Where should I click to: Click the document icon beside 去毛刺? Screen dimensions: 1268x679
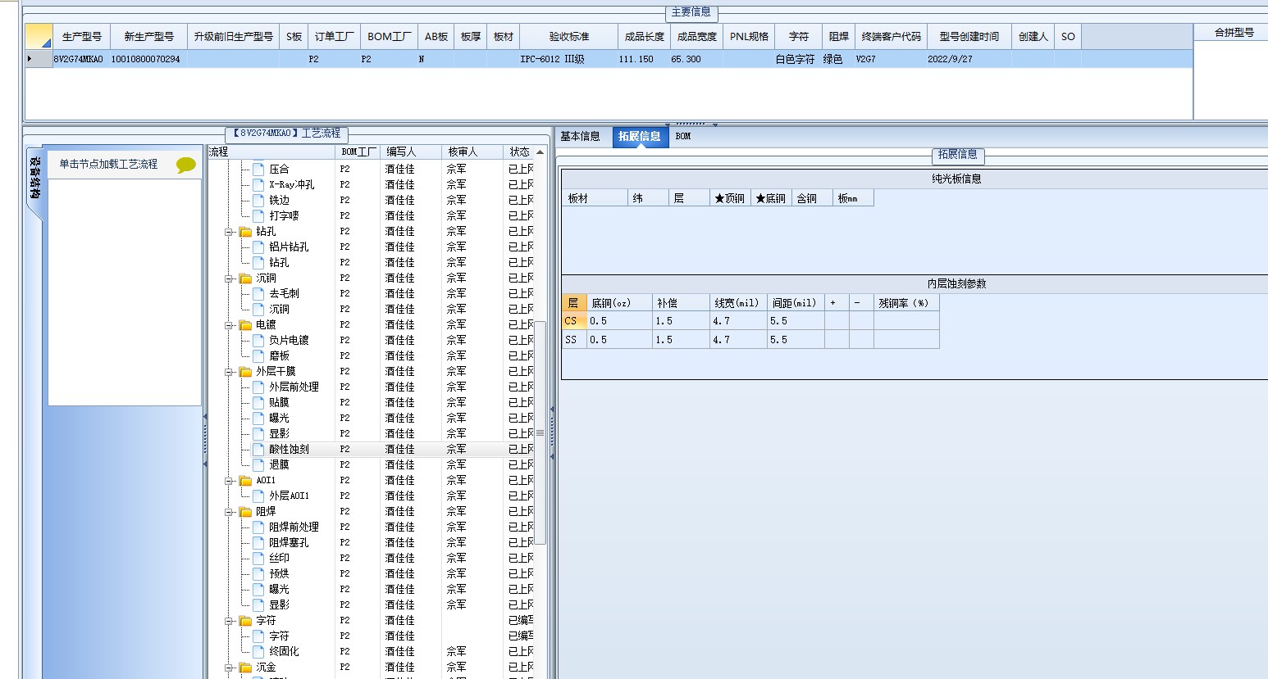pos(258,293)
